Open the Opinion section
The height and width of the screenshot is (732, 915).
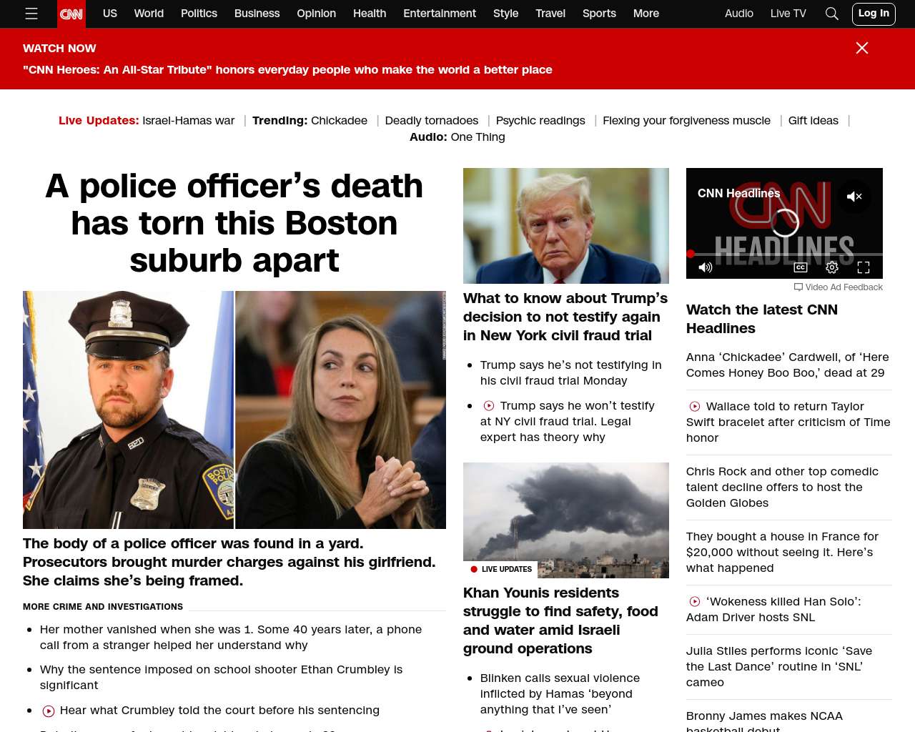(316, 14)
